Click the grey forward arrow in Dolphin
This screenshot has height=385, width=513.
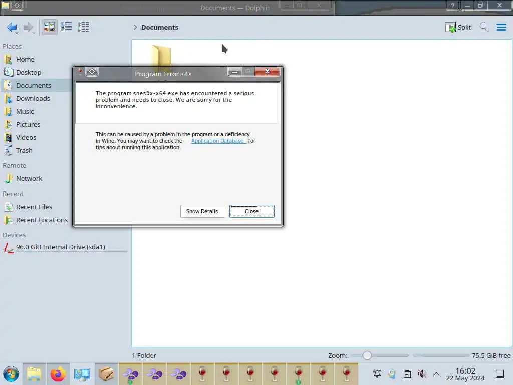[x=28, y=27]
